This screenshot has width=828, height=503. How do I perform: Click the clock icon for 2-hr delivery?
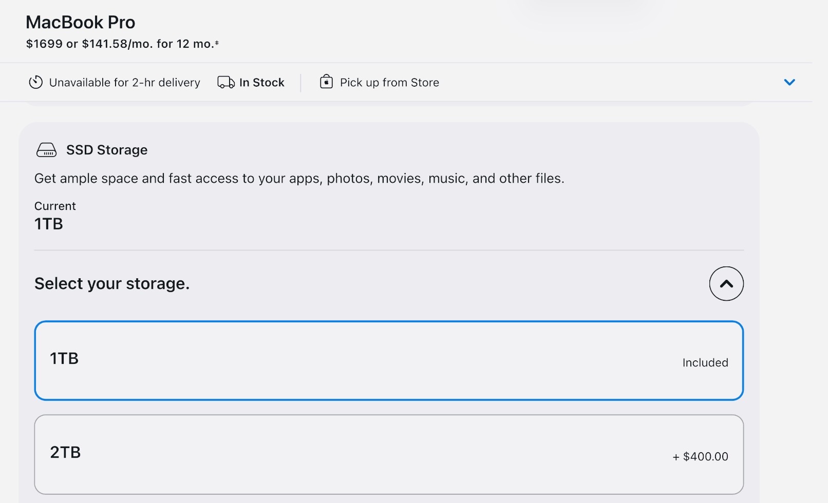(35, 82)
